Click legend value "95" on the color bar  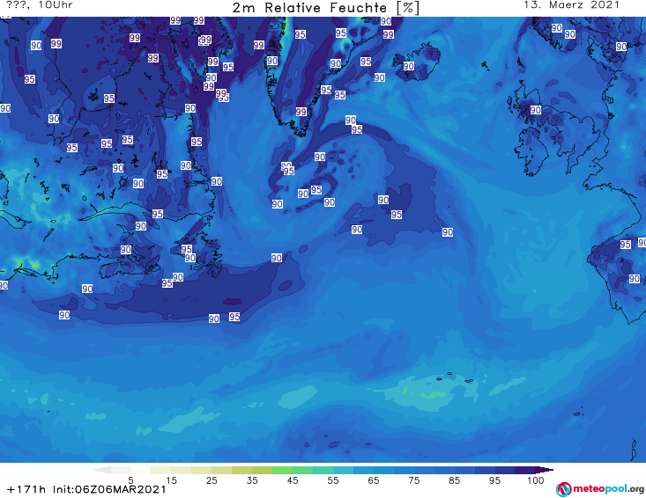click(x=494, y=480)
